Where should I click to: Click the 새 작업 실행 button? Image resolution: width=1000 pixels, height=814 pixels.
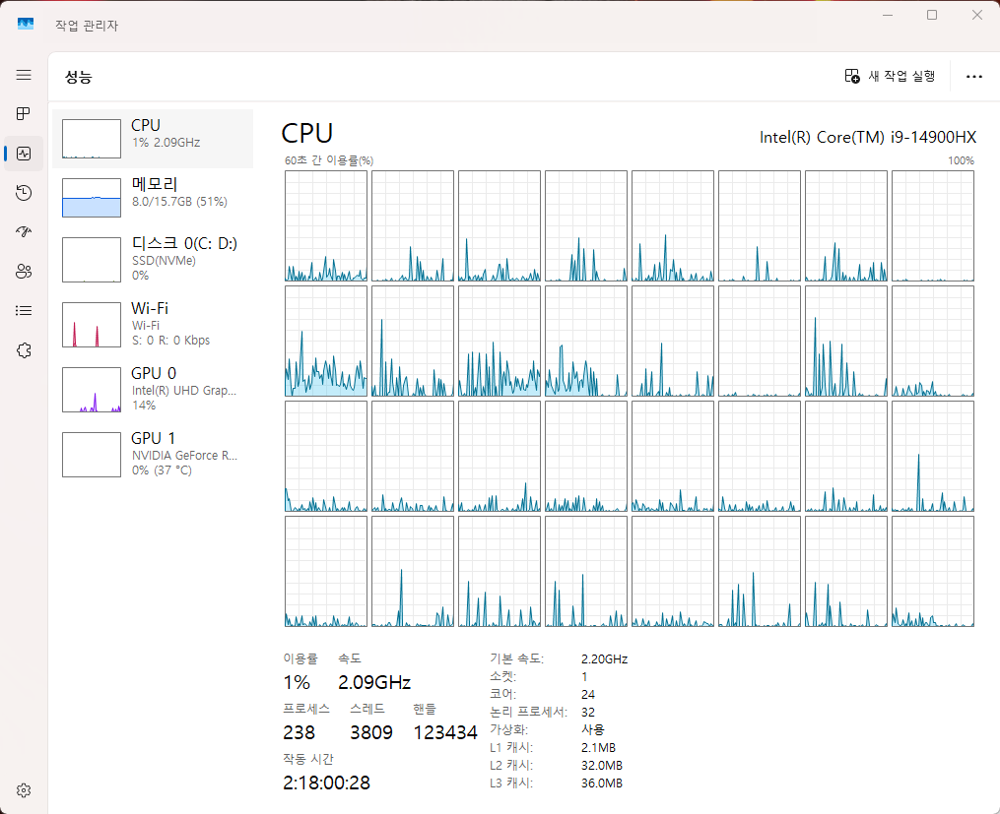click(890, 77)
